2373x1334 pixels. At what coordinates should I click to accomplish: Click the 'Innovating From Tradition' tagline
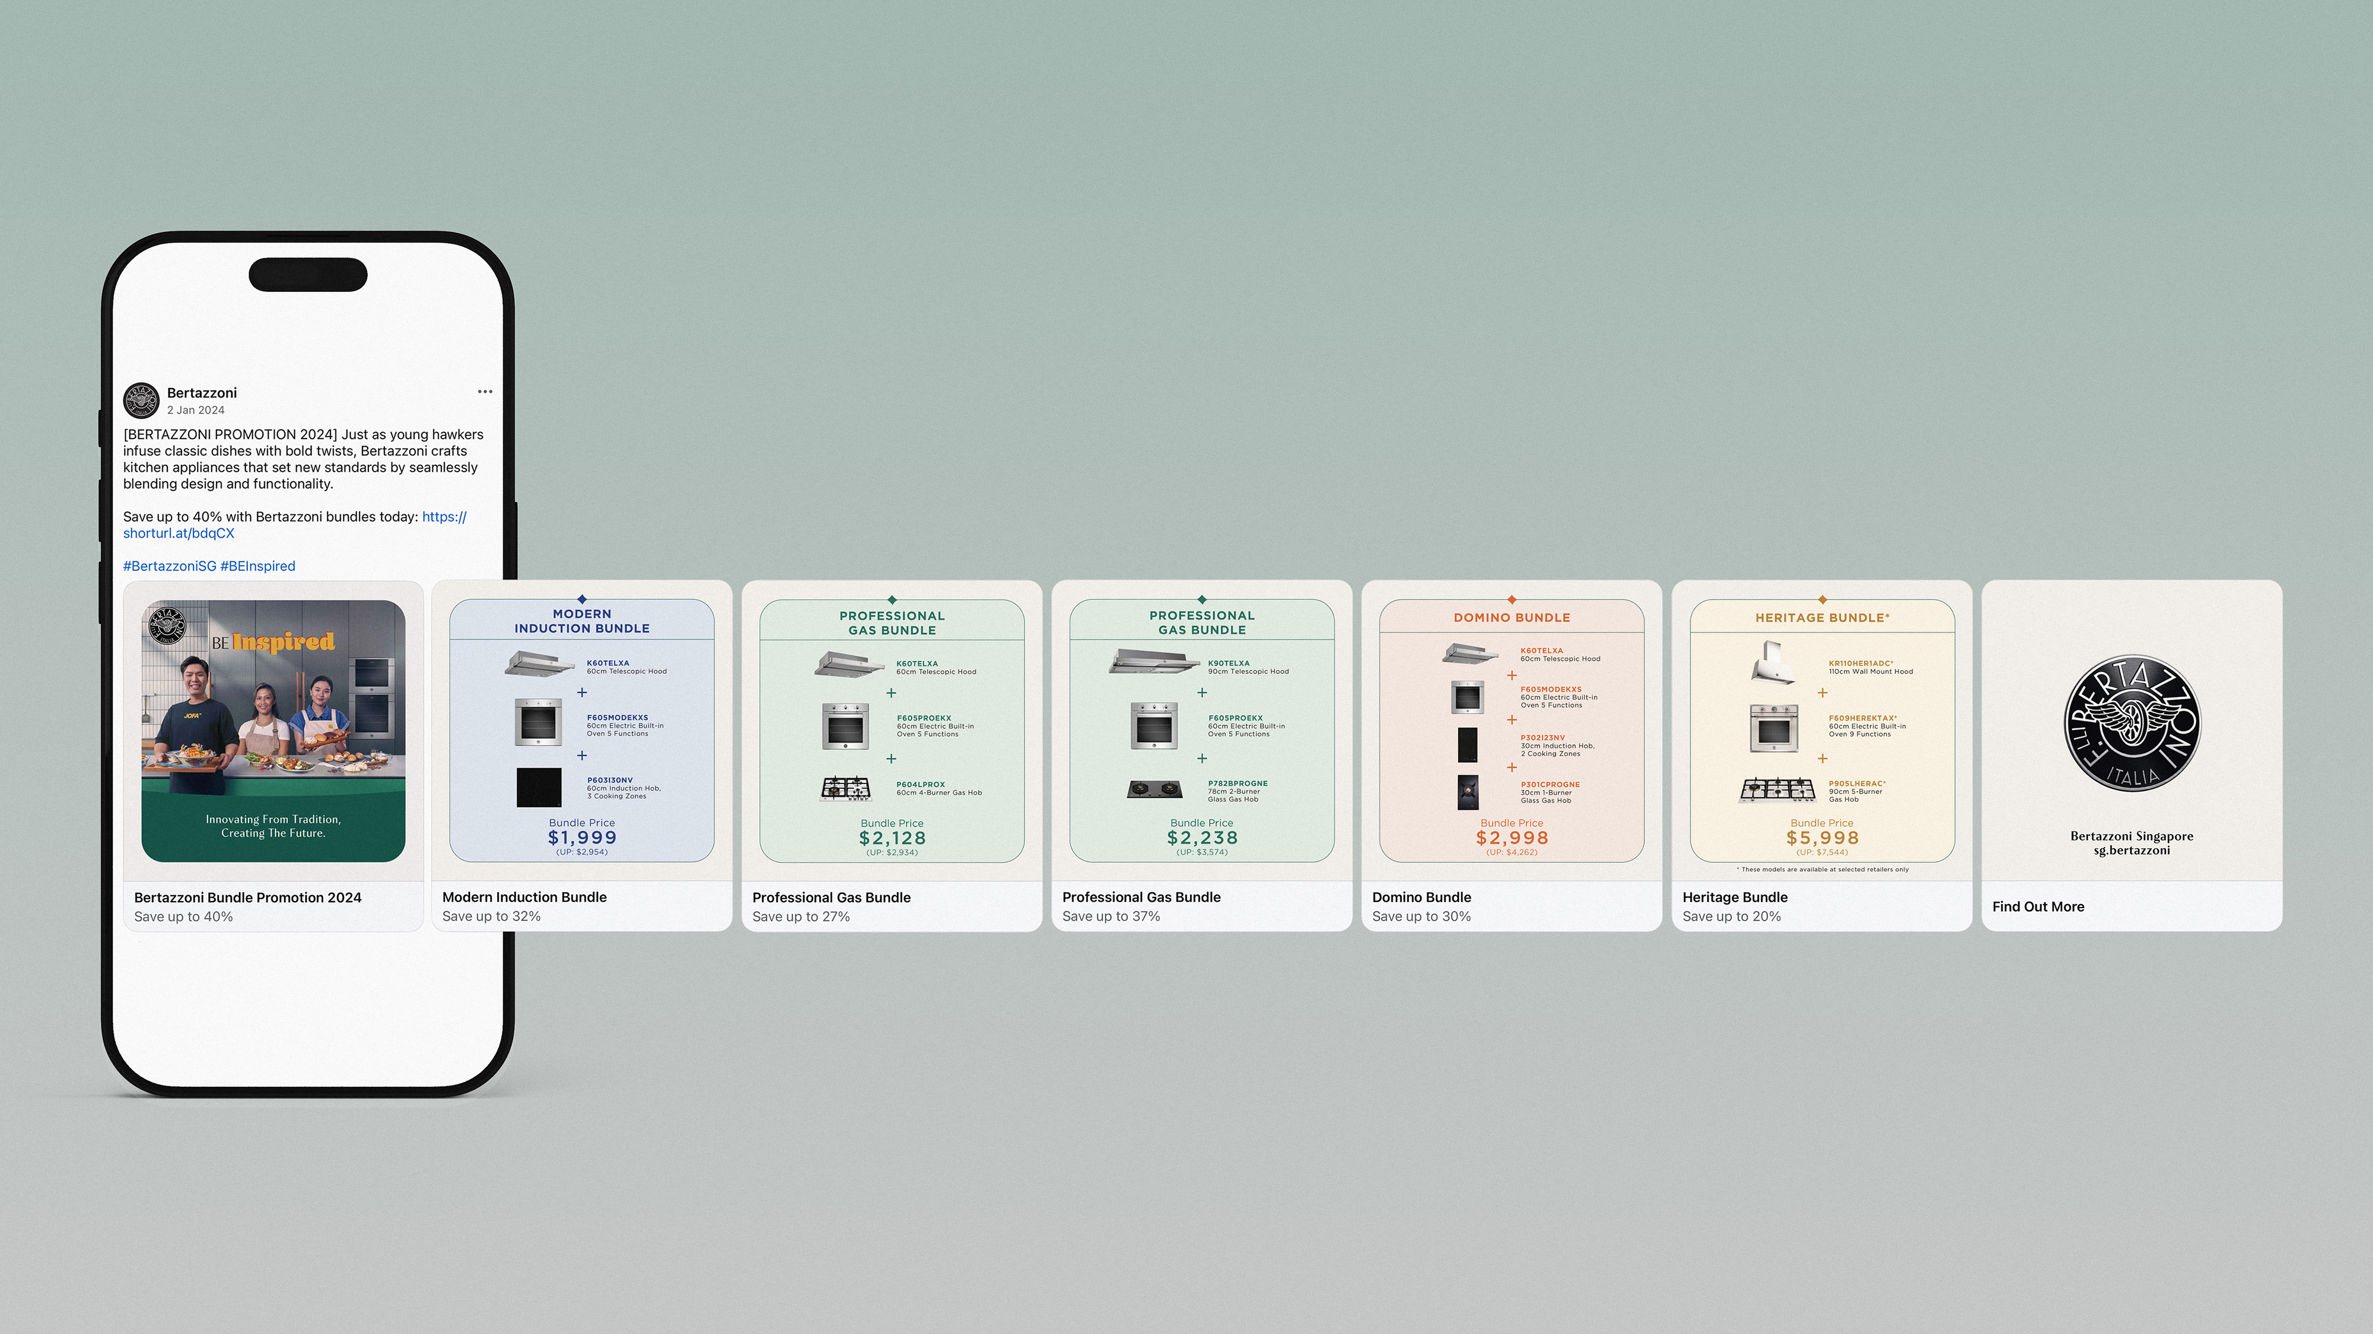[x=273, y=826]
